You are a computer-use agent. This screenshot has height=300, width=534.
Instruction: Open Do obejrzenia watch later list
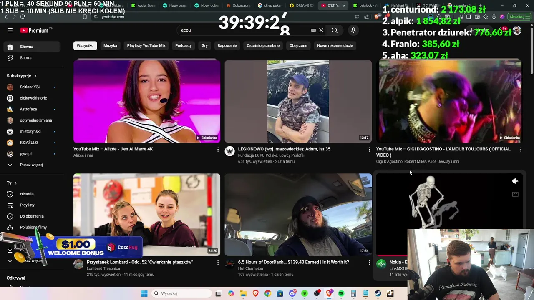click(33, 216)
